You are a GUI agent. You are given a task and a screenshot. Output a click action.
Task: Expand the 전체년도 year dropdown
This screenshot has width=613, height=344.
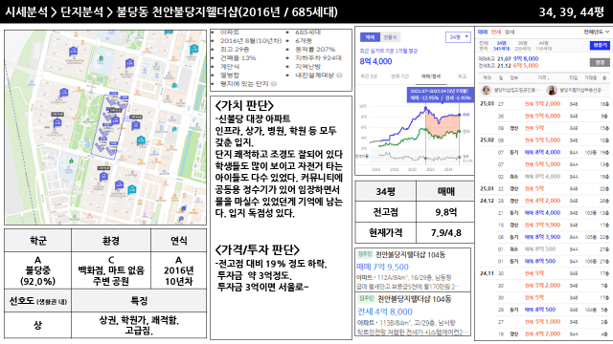click(596, 32)
